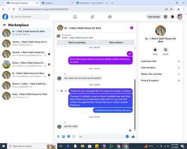Viewport: 187px width, 149px height.
Task: Open the Facebook logo home link
Action: point(5,17)
